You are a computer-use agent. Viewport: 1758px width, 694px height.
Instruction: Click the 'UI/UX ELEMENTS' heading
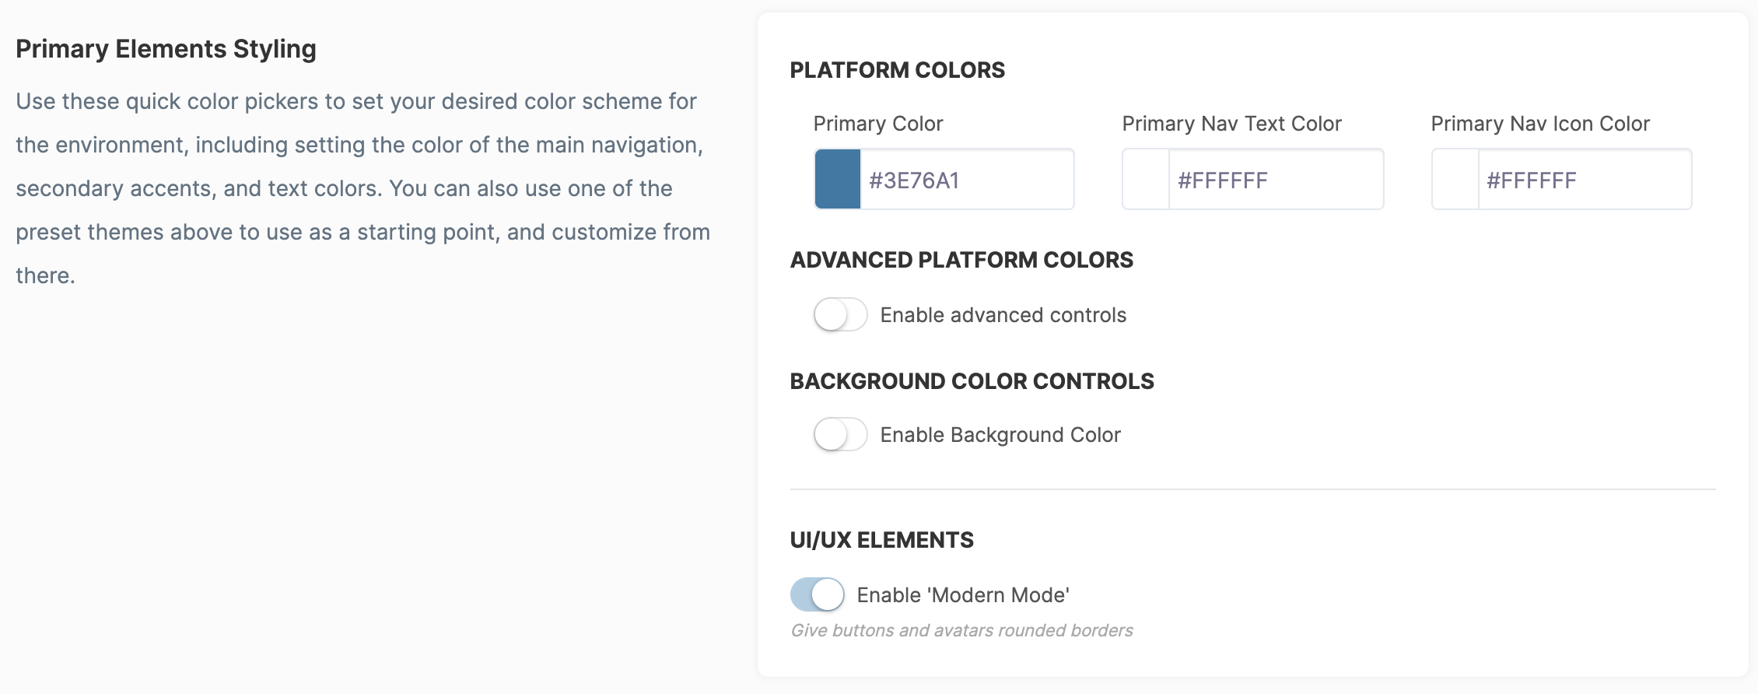882,540
